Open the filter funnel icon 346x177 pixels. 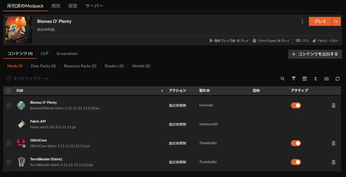coord(294,79)
